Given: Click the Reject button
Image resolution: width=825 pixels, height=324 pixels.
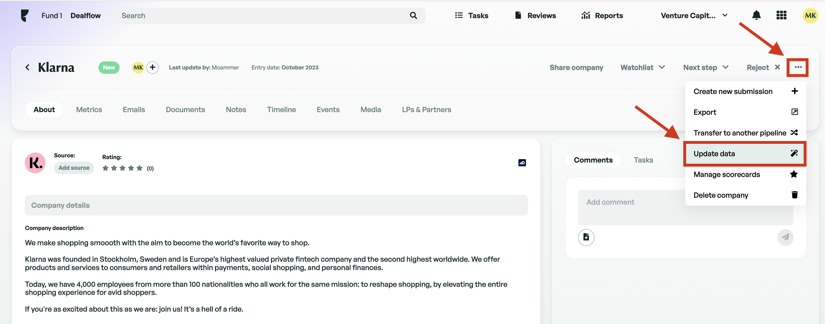Looking at the screenshot, I should point(763,67).
